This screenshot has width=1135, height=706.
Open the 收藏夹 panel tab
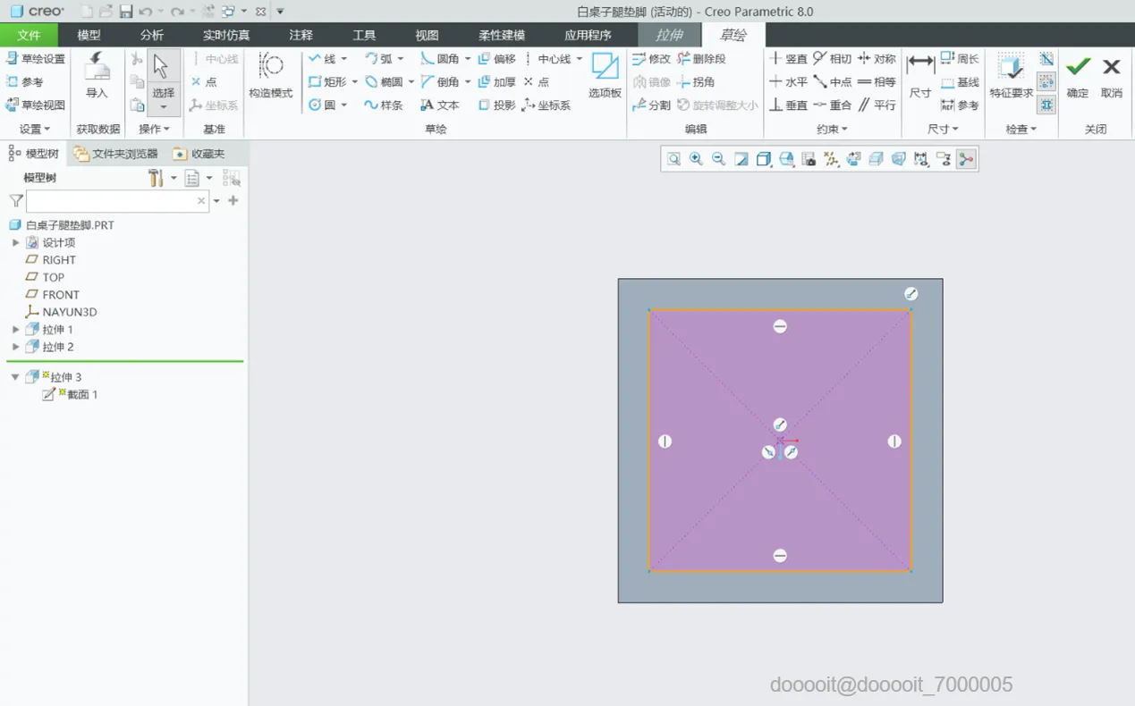(x=199, y=154)
